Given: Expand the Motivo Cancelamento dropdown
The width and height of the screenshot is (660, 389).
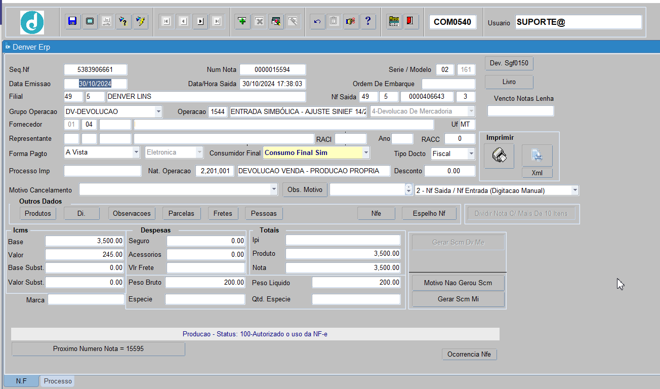Looking at the screenshot, I should [274, 190].
